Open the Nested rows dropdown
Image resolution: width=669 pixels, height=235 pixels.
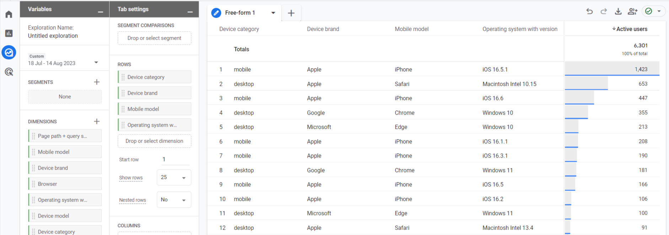pyautogui.click(x=174, y=200)
